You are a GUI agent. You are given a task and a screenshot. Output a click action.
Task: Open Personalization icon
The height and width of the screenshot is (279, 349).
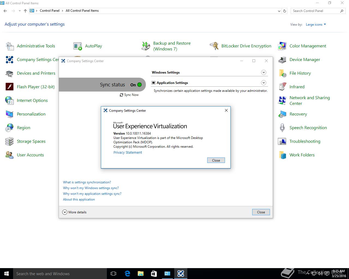(x=10, y=114)
